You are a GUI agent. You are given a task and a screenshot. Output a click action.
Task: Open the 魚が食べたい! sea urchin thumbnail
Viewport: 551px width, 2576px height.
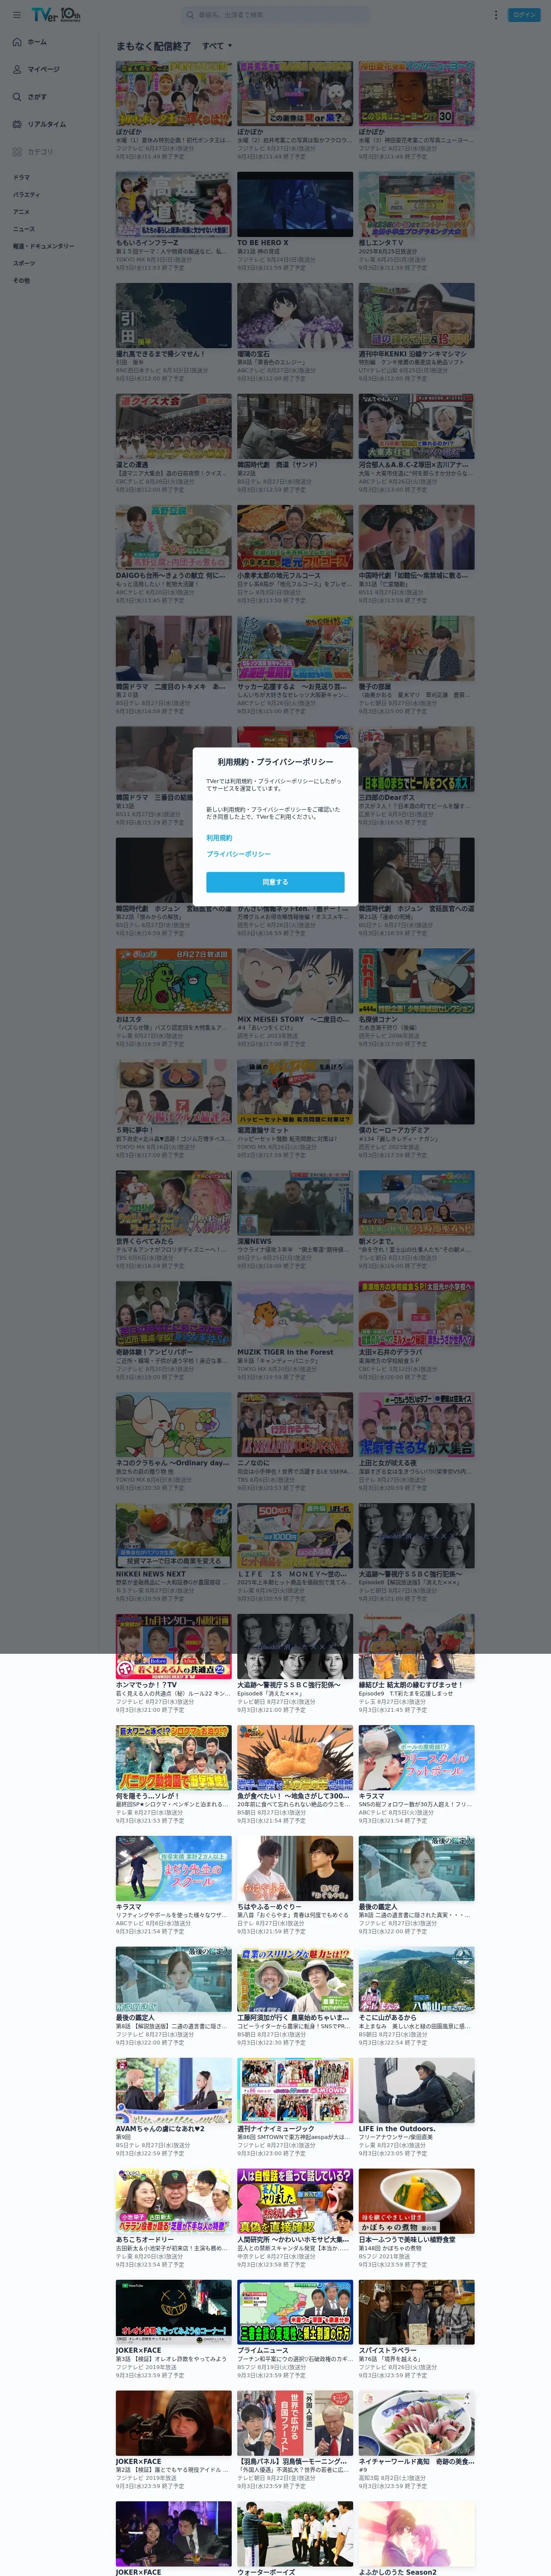click(295, 1757)
